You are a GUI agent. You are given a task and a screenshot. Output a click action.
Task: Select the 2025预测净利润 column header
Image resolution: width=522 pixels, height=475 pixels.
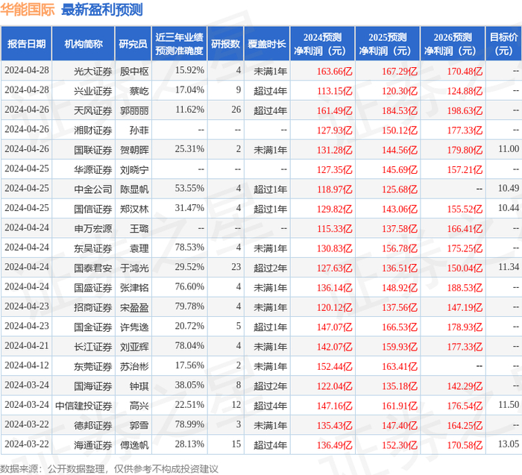click(x=388, y=44)
